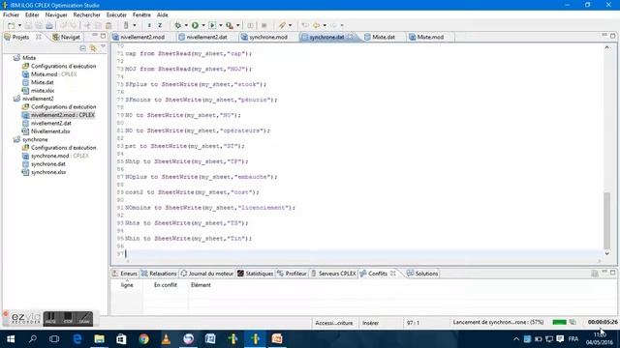Open File Explorer from taskbar
This screenshot has height=348, width=620.
click(x=99, y=339)
